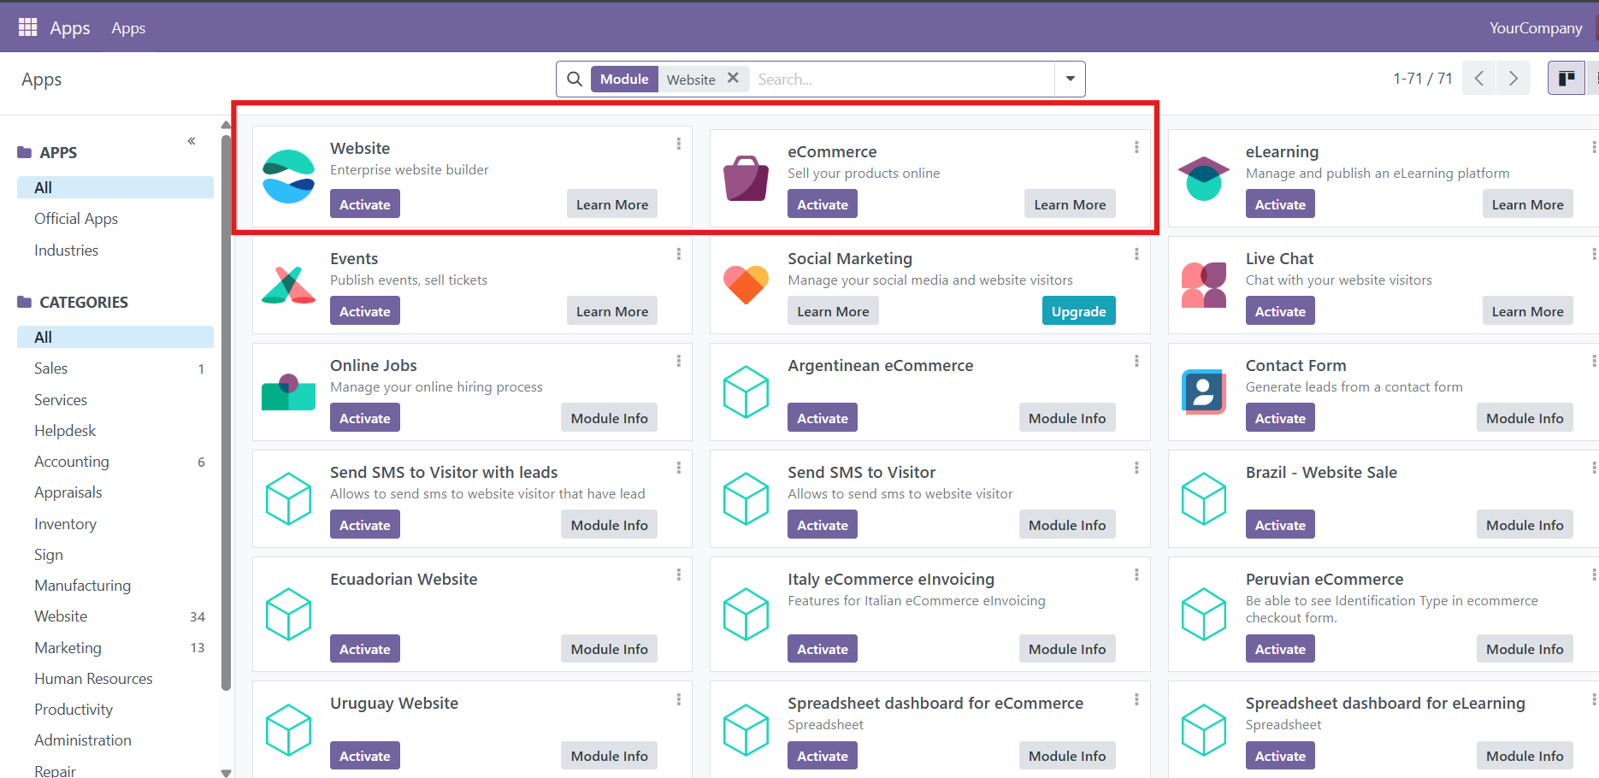1599x778 pixels.
Task: Filter by Manufacturing category
Action: [115, 586]
